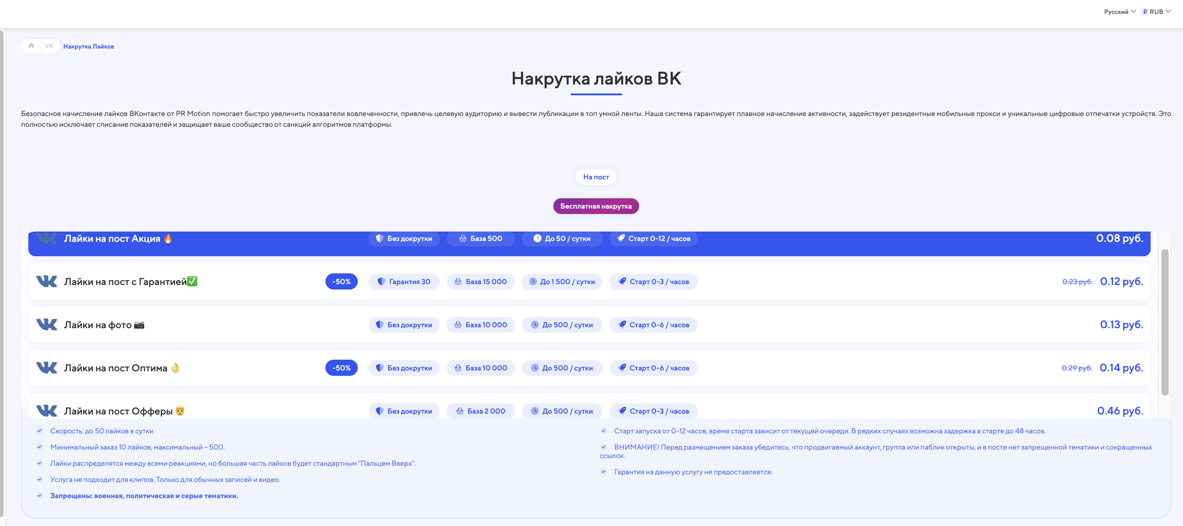Click the 0.08 руб. price
The height and width of the screenshot is (526, 1183).
[1119, 238]
